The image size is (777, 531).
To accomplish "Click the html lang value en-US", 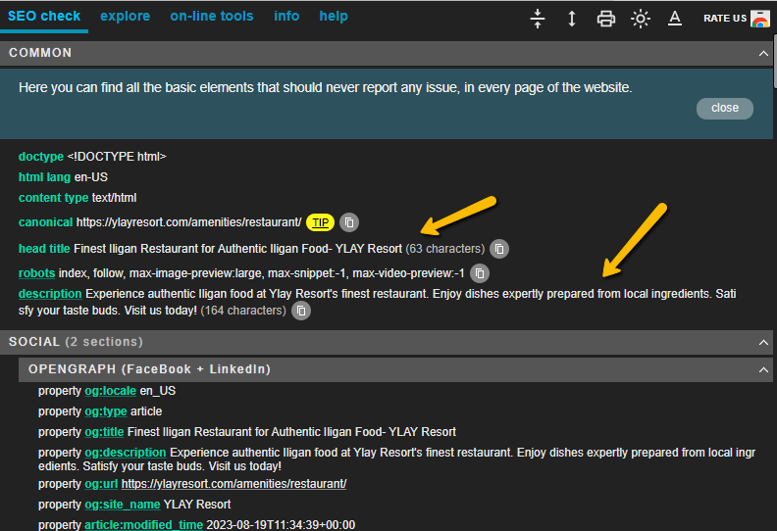I will pos(90,177).
